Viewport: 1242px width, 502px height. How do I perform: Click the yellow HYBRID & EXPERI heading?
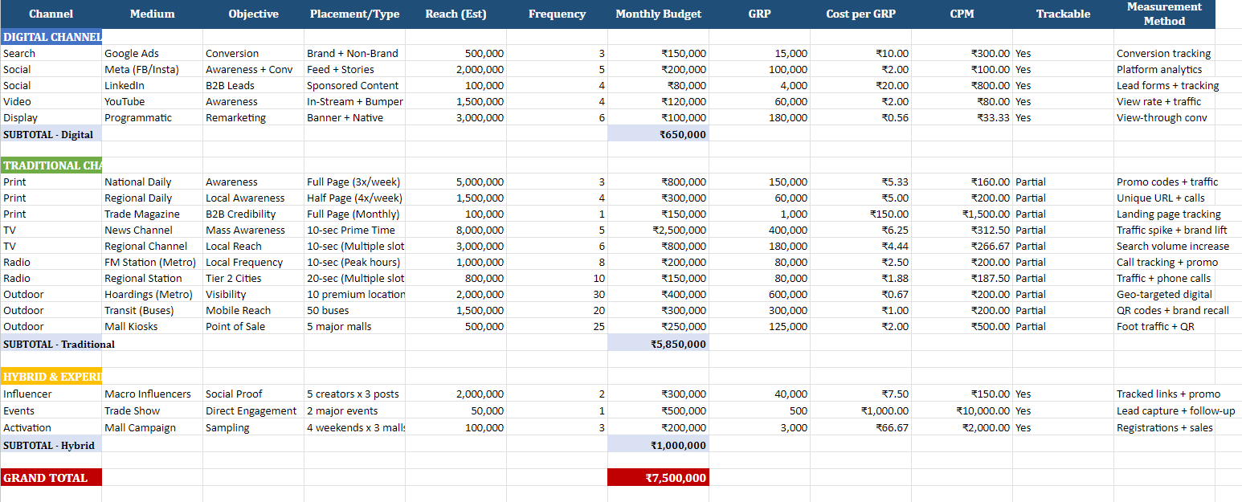tap(51, 376)
